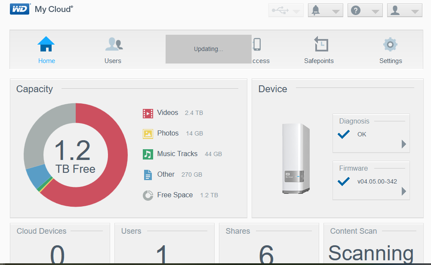431x265 pixels.
Task: Open the alerts bell dropdown
Action: click(326, 10)
